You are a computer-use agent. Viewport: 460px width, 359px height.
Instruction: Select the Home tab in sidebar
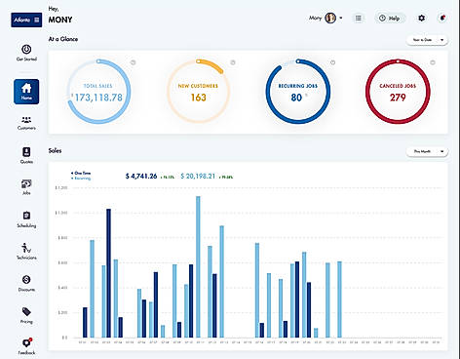pyautogui.click(x=26, y=92)
